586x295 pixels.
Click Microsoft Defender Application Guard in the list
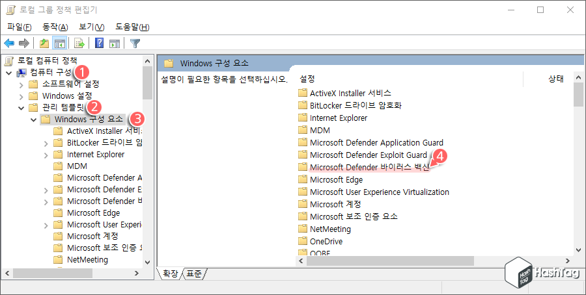pos(376,142)
